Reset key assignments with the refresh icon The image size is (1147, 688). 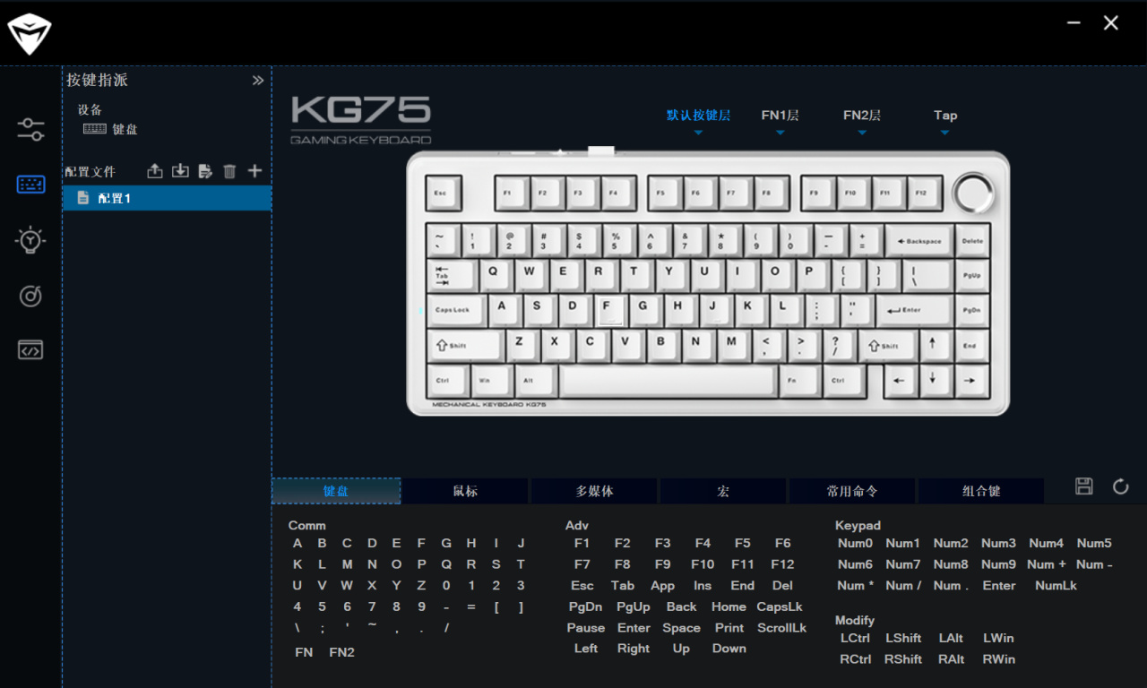[x=1121, y=486]
